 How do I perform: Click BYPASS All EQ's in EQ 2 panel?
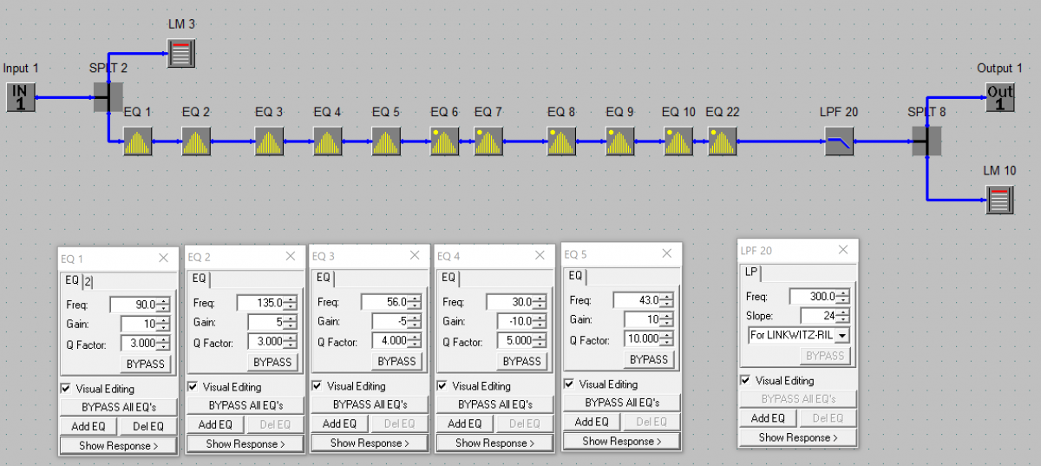[x=246, y=405]
